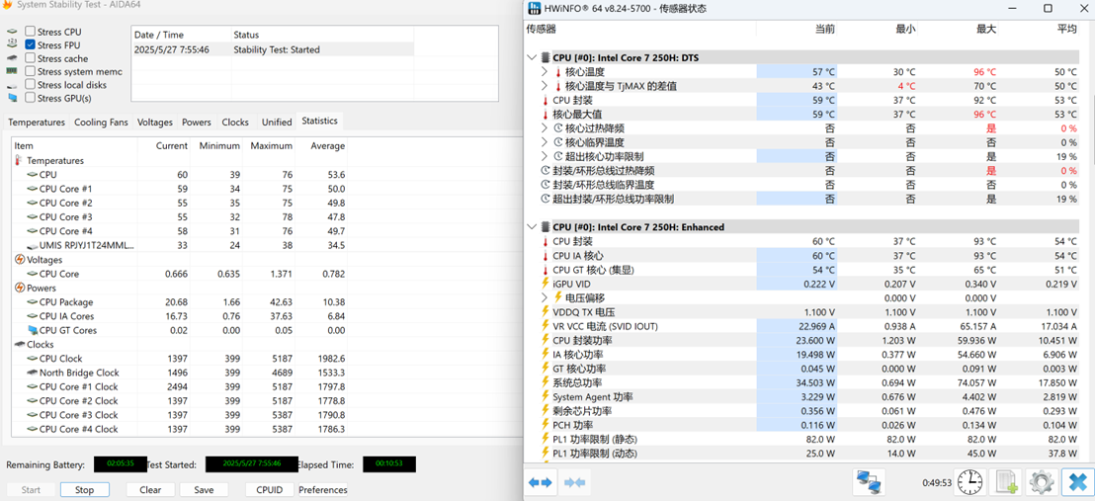1095x501 pixels.
Task: Switch to the Unified tab
Action: [277, 122]
